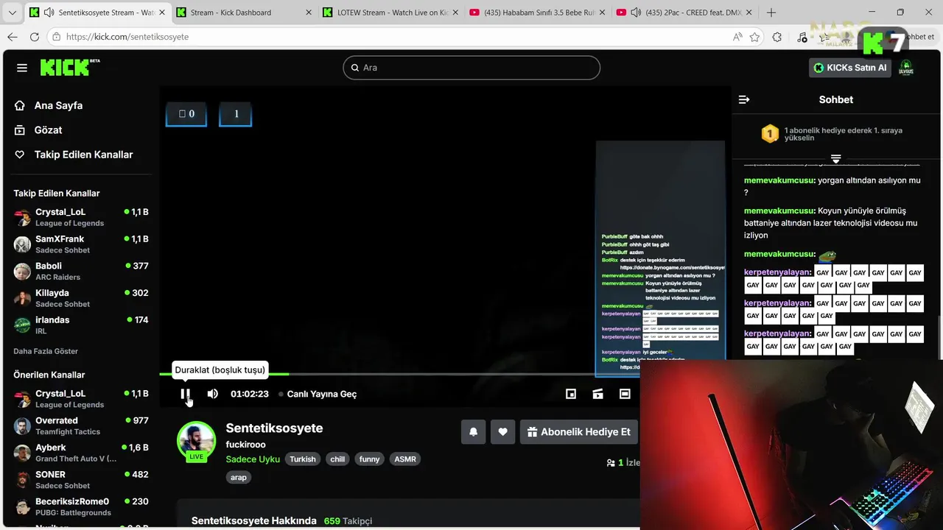Select the Turkish tag
943x530 pixels.
coord(303,459)
